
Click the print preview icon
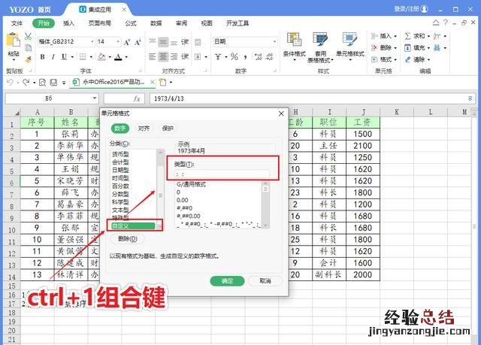[42, 82]
